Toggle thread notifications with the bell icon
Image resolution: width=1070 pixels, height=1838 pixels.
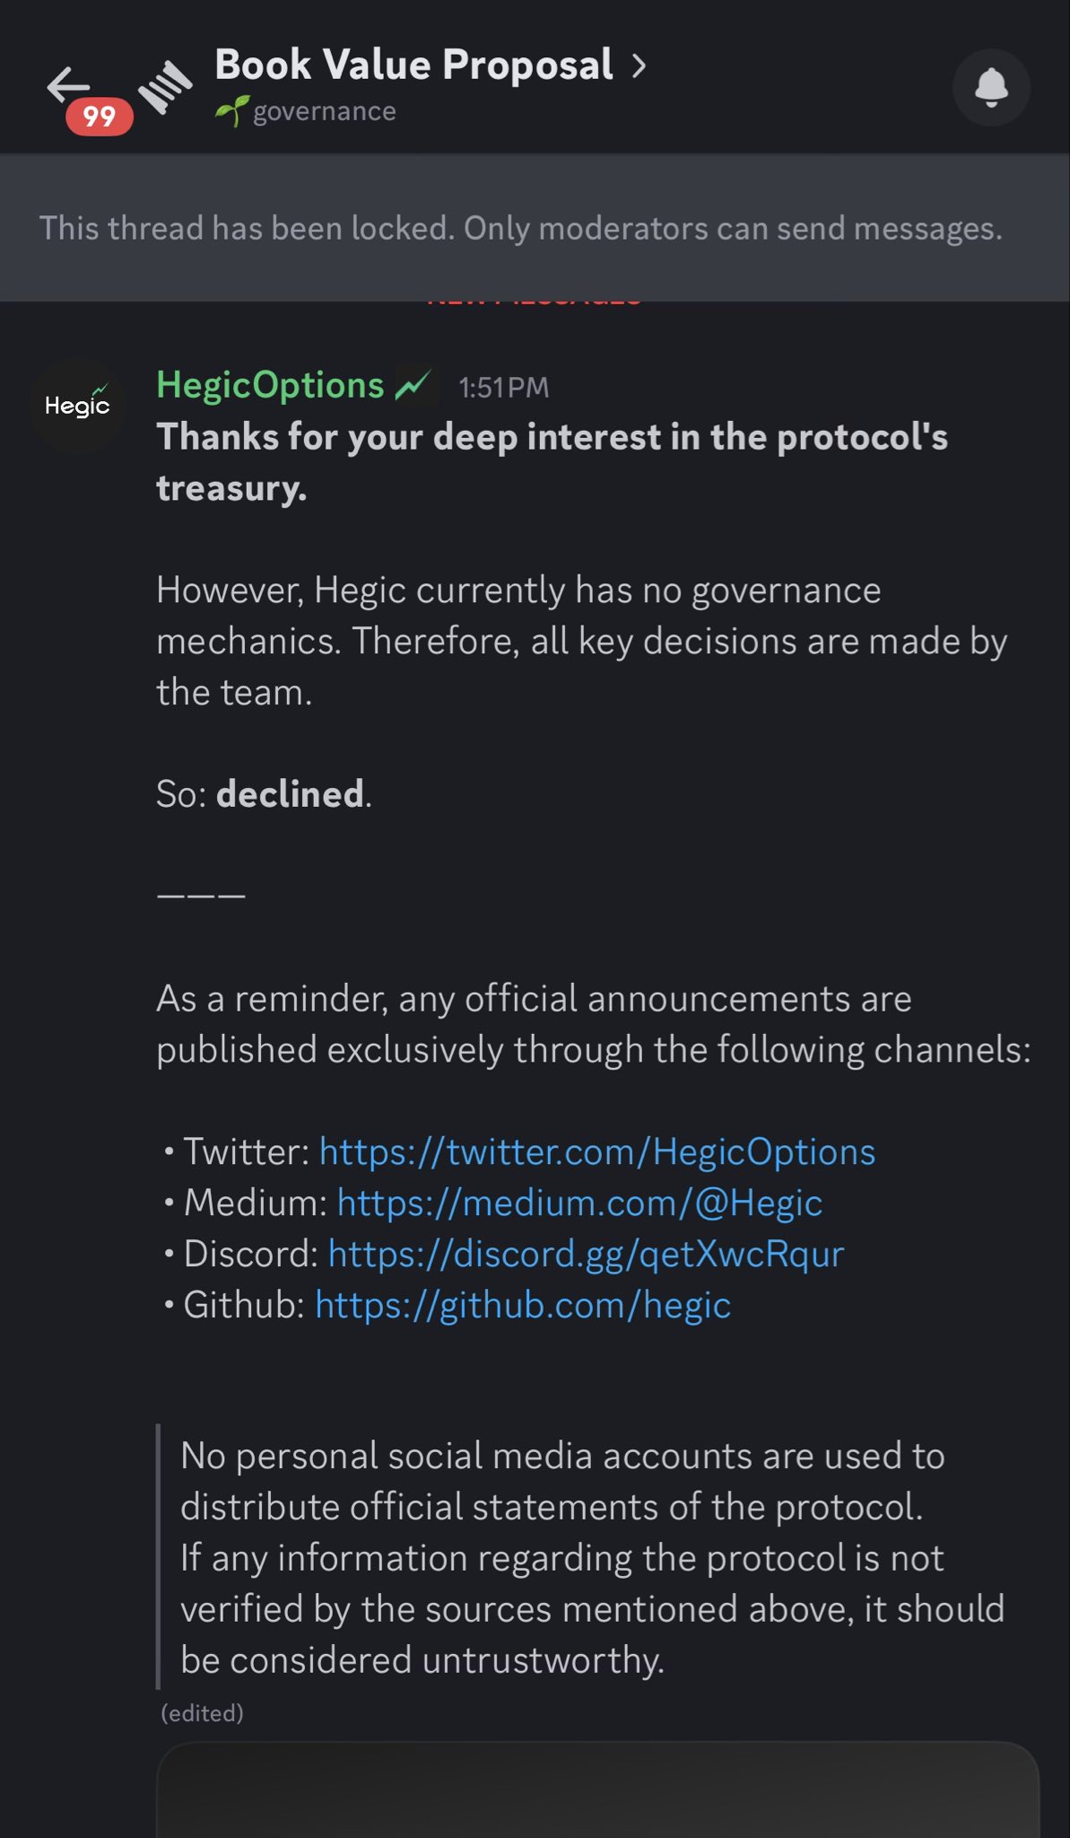tap(991, 88)
